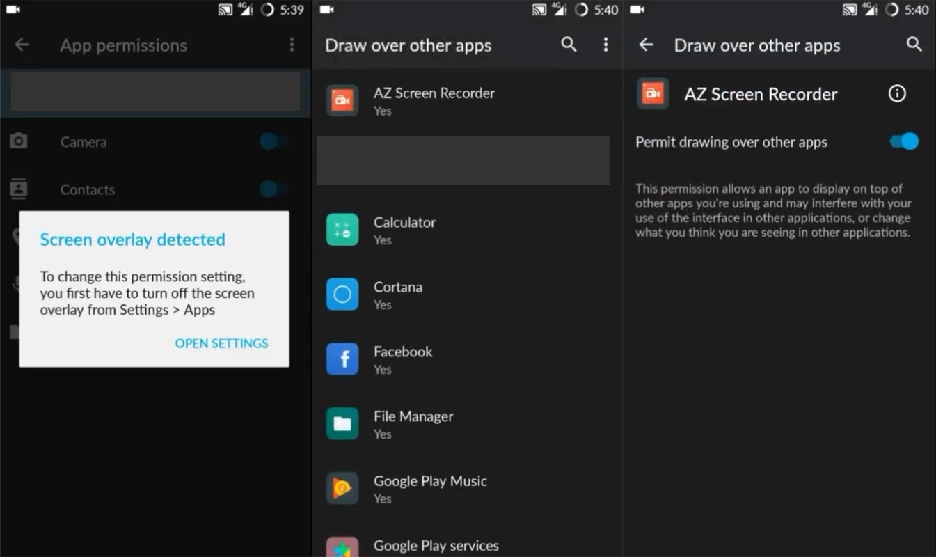936x557 pixels.
Task: Open Facebook overlay settings
Action: [467, 360]
